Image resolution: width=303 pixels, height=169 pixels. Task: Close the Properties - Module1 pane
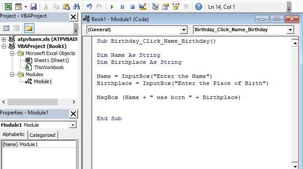[x=74, y=114]
